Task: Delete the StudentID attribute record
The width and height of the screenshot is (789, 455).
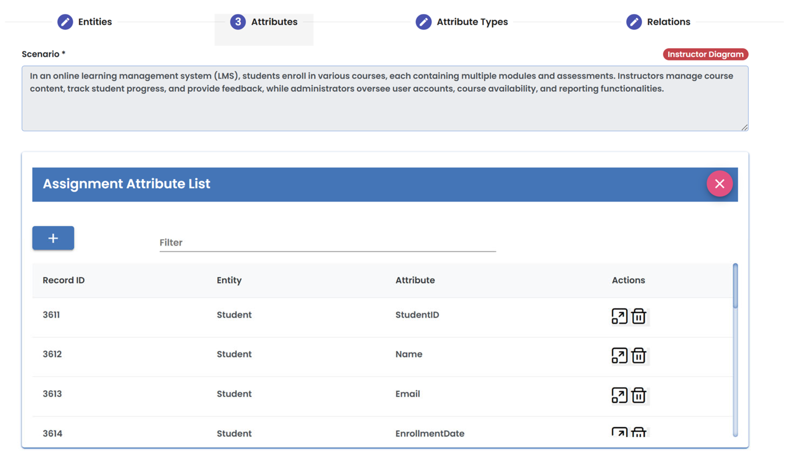Action: click(638, 316)
